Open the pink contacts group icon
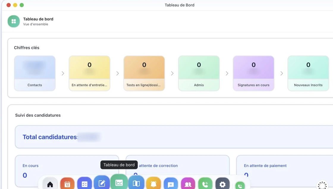The height and width of the screenshot is (189, 333). point(188,184)
